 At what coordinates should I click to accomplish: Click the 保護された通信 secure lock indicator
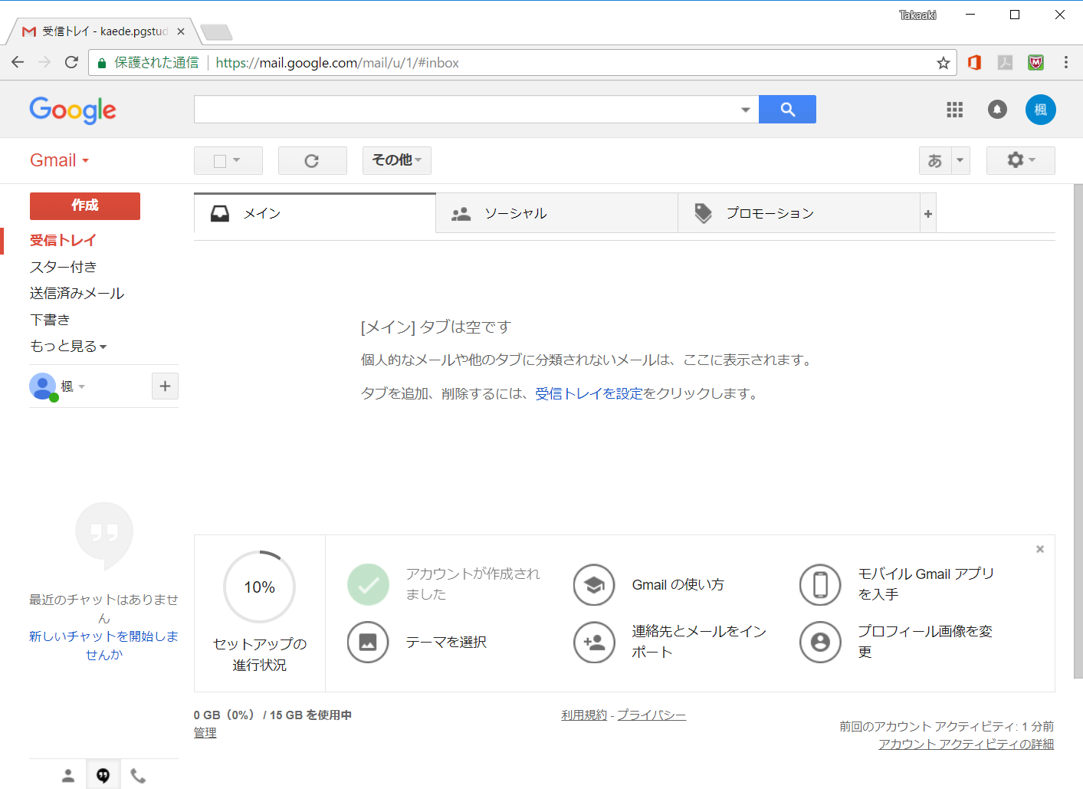pos(148,63)
